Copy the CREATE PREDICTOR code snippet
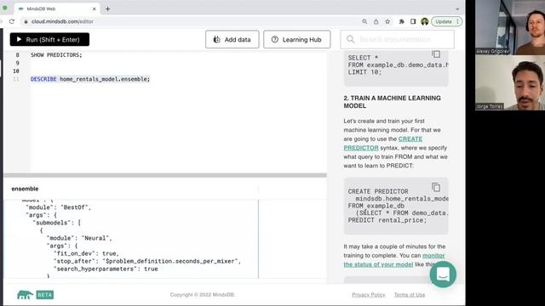This screenshot has width=545, height=306. (436, 187)
